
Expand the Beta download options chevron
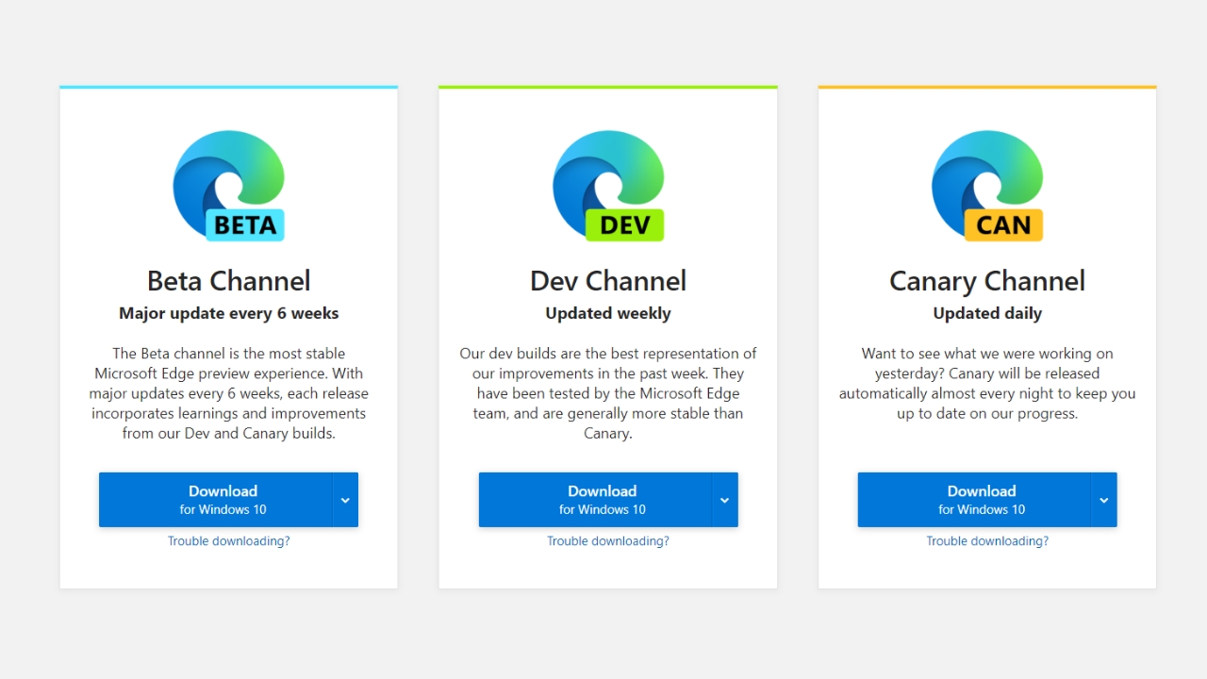(x=345, y=500)
